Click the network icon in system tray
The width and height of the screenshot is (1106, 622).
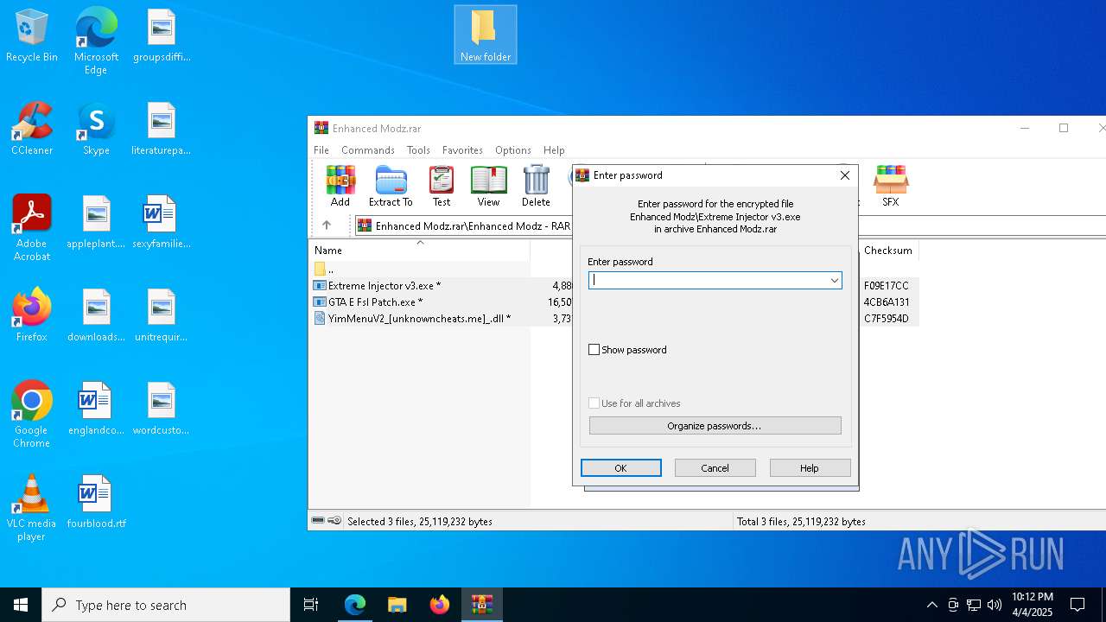tap(974, 605)
